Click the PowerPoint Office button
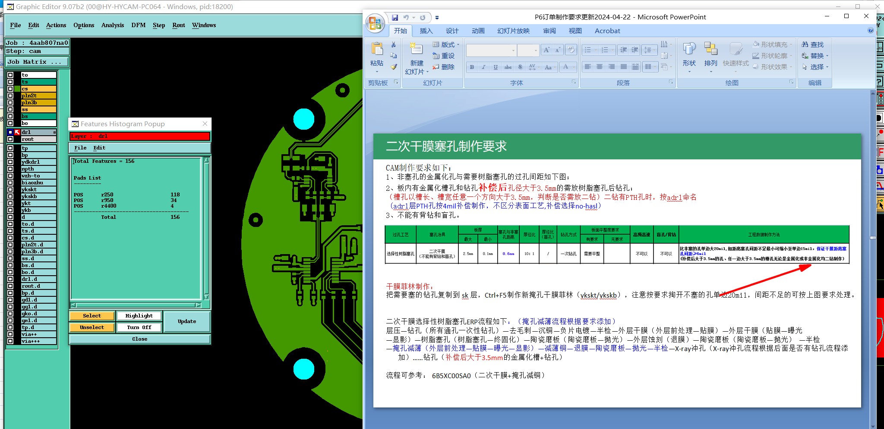This screenshot has height=429, width=884. pyautogui.click(x=375, y=23)
